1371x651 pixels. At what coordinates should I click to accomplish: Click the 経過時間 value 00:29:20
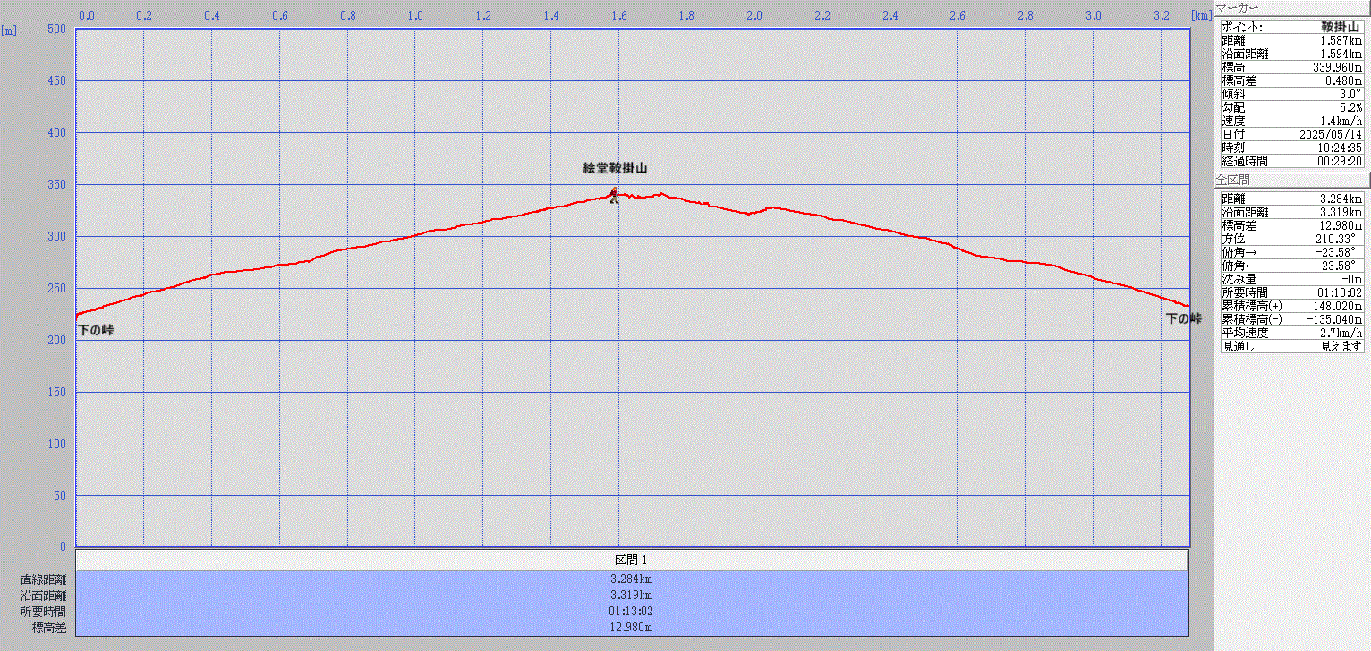click(x=1340, y=161)
